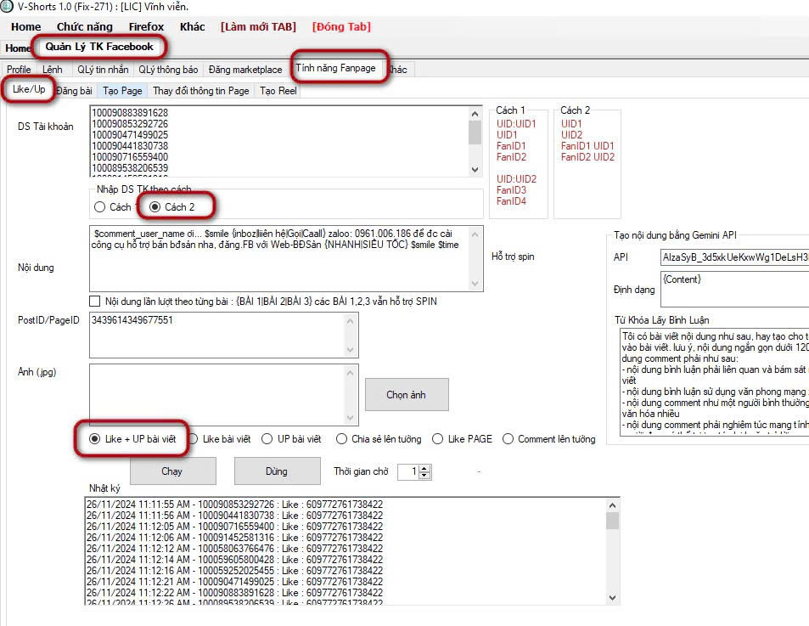Viewport: 809px width, 626px height.
Task: Increase Thời gian chờ with the up arrow
Action: (x=424, y=468)
